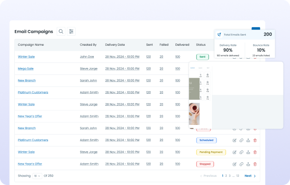290x185 pixels.
Task: Expand the rows-per-page dropdown showing 10
Action: coord(36,176)
